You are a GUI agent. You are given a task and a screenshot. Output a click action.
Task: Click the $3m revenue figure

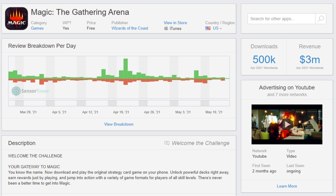pyautogui.click(x=309, y=59)
